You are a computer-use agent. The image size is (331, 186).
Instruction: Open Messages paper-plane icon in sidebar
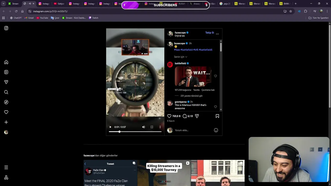(x=6, y=82)
